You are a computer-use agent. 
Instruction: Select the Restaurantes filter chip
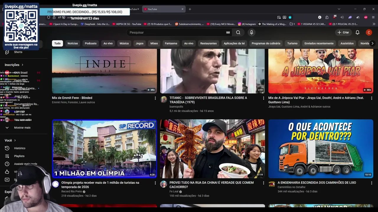pyautogui.click(x=208, y=43)
